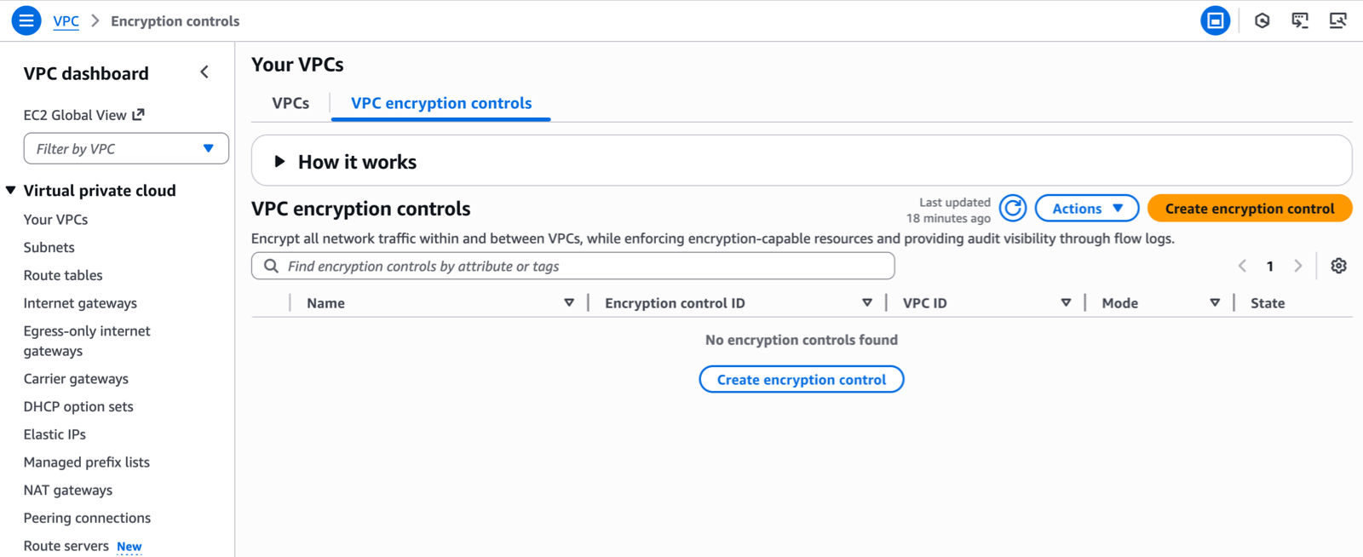
Task: Click the encryption controls search field
Action: coord(572,267)
